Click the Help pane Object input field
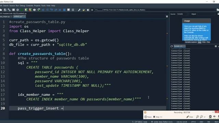 click(206, 14)
